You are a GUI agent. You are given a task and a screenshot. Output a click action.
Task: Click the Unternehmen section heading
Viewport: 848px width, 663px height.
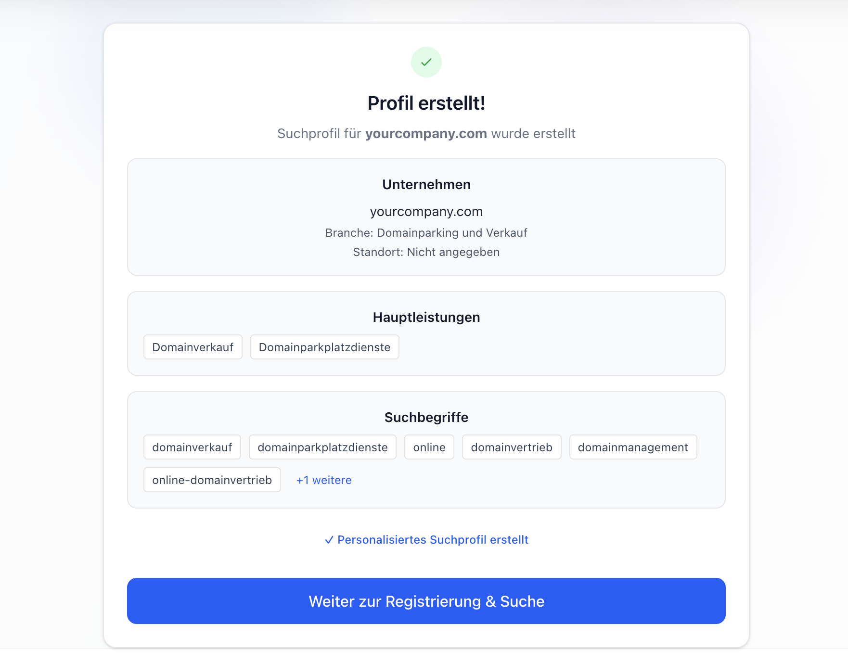click(426, 185)
